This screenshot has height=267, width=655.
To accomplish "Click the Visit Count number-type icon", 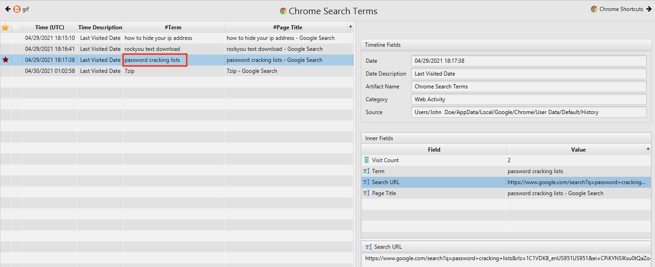I will [x=366, y=160].
